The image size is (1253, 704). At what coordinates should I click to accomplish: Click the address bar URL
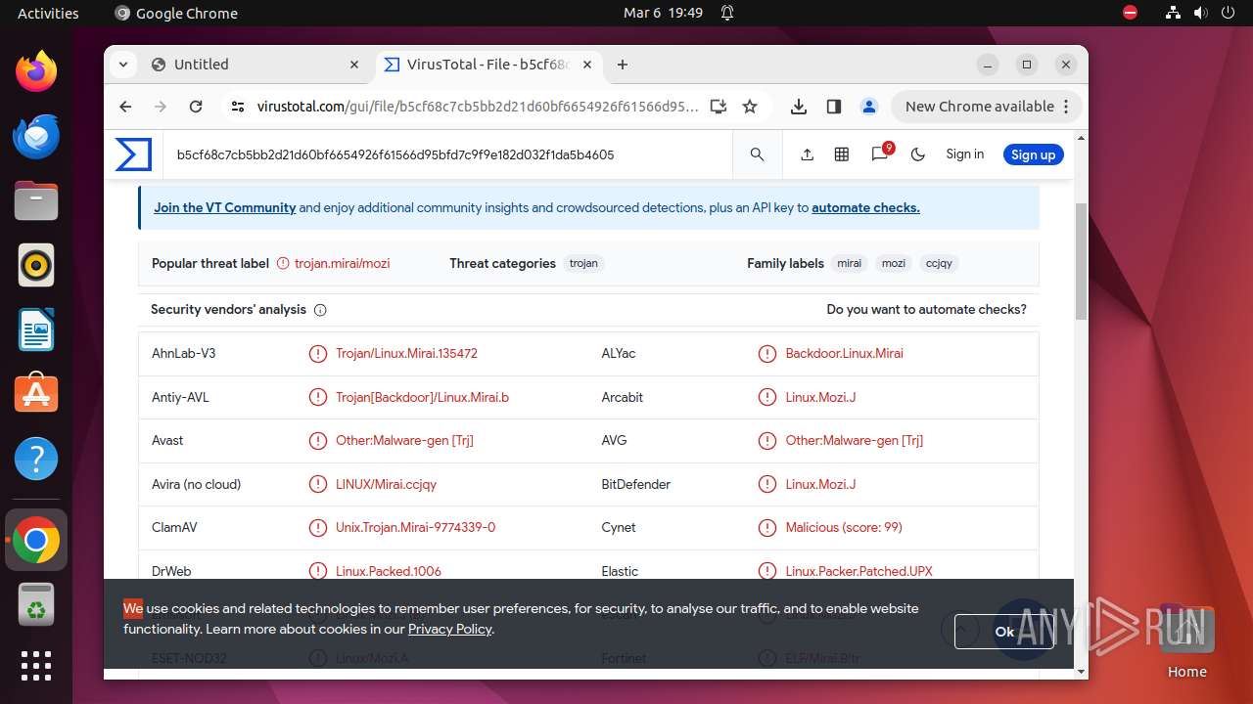[x=478, y=107]
